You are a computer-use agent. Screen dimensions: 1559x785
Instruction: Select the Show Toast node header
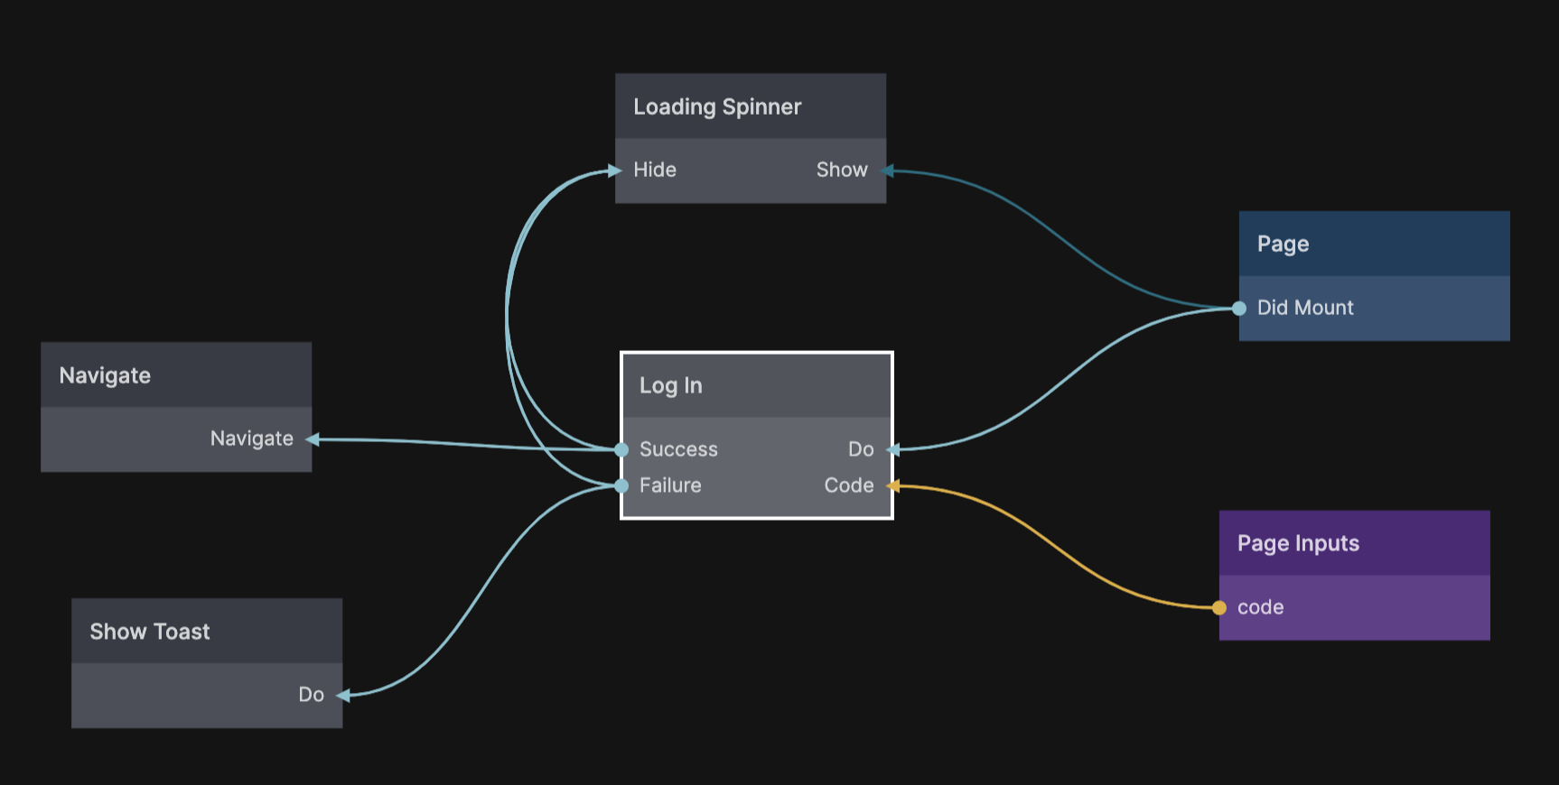[207, 632]
